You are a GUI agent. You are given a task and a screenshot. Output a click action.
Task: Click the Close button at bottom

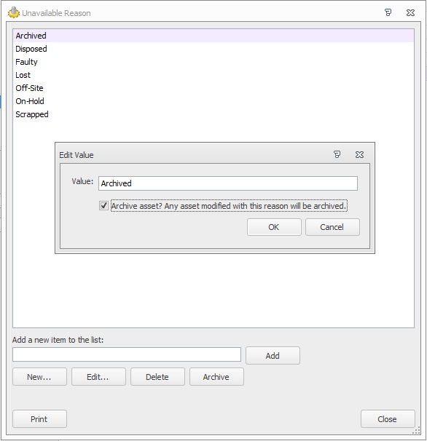[x=388, y=418]
